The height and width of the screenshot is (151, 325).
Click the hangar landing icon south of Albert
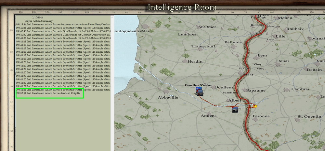pos(235,110)
